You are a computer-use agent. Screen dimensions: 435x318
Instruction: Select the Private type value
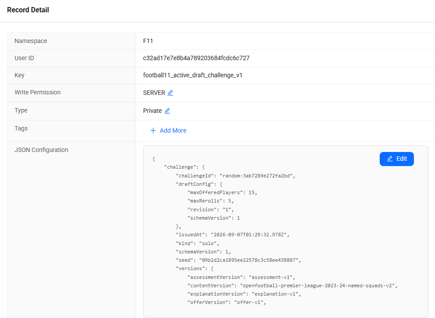tap(152, 111)
